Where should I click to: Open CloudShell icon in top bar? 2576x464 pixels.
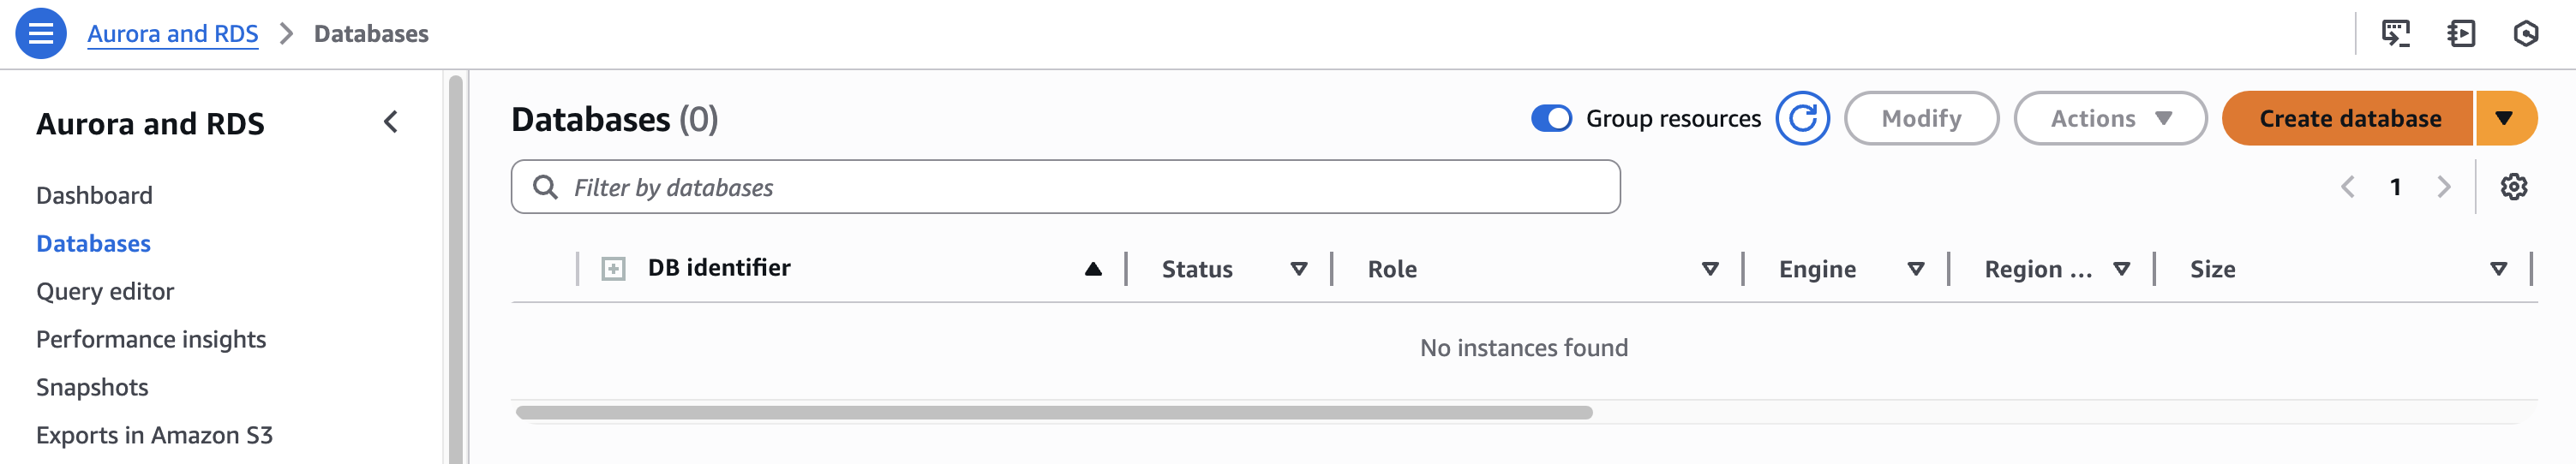pos(2395,33)
